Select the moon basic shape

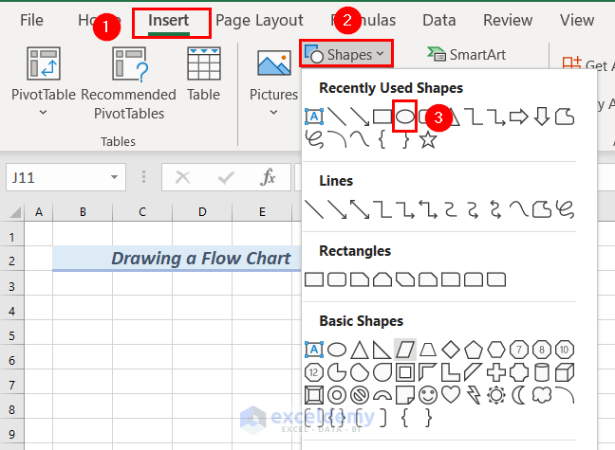click(x=518, y=396)
